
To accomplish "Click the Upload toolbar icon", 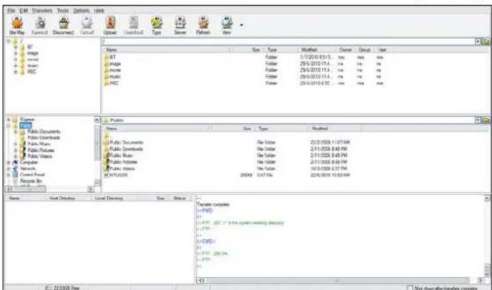I will point(110,26).
